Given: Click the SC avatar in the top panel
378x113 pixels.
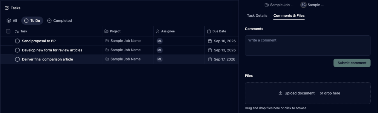Looking at the screenshot, I should click(x=303, y=5).
